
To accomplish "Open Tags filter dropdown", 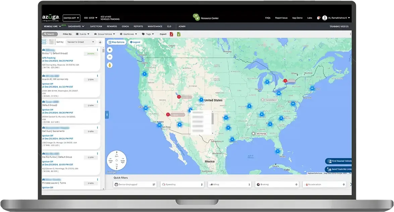I will tap(148, 34).
